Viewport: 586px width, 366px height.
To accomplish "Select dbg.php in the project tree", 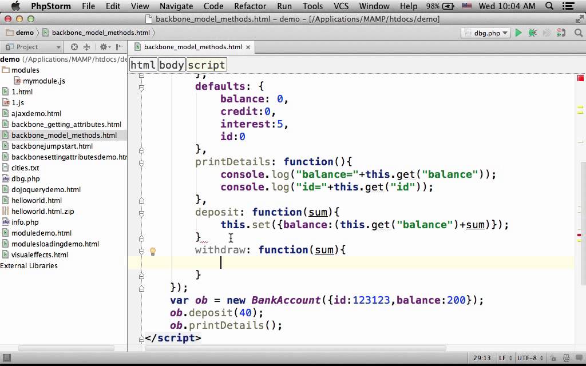I will click(25, 179).
